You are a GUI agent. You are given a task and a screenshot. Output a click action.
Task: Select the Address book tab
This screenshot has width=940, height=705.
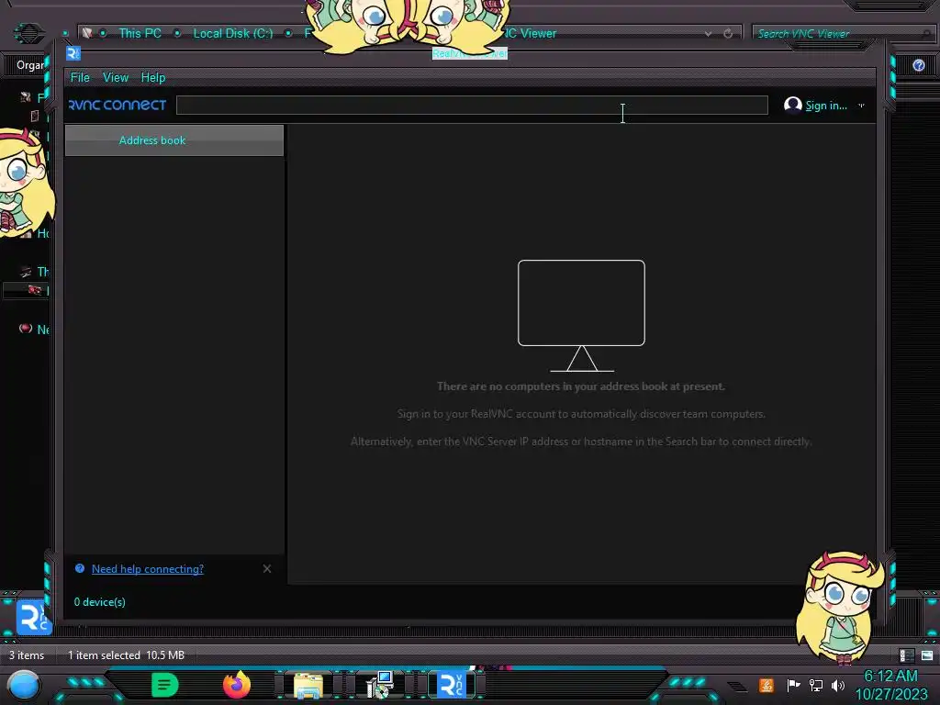pos(173,140)
